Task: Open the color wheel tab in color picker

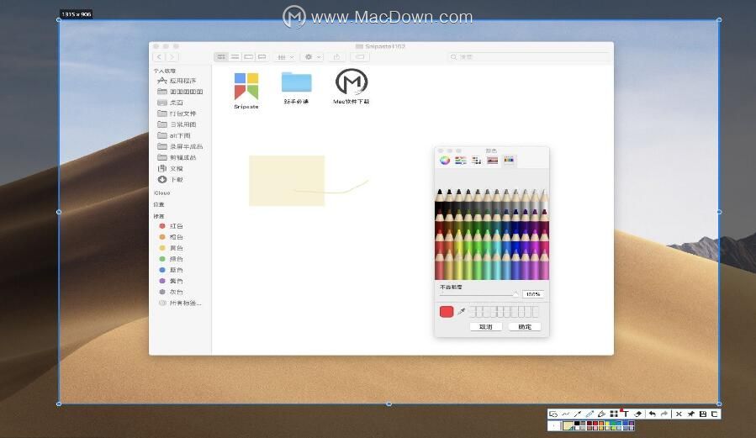Action: tap(445, 161)
